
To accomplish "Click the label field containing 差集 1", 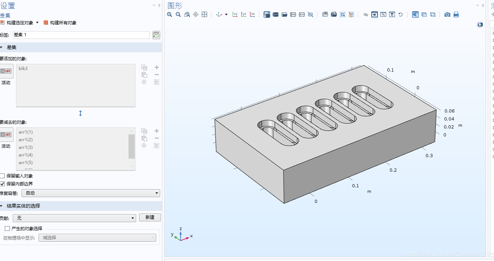I will 81,35.
